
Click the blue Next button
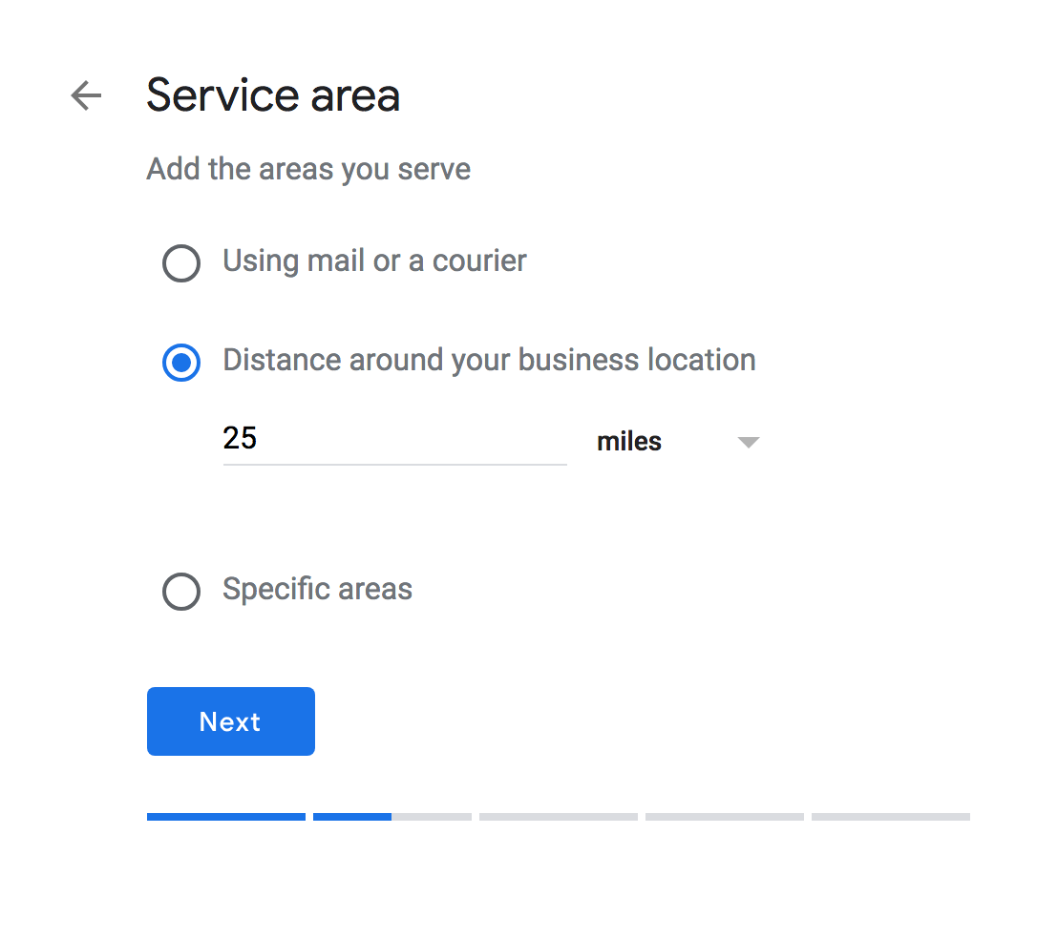pos(231,721)
